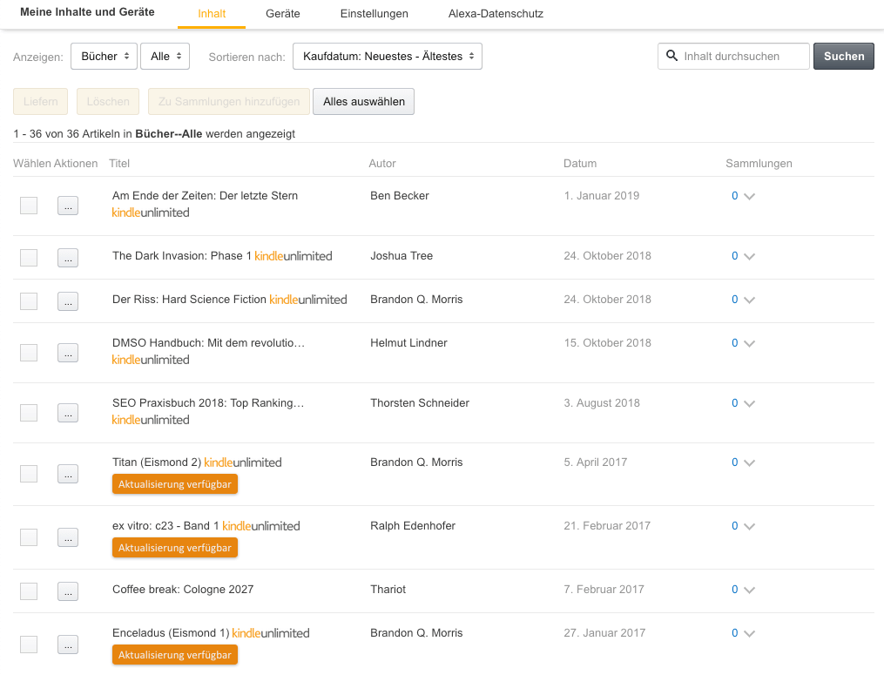884x675 pixels.
Task: Switch to the Geräte tab
Action: coord(283,14)
